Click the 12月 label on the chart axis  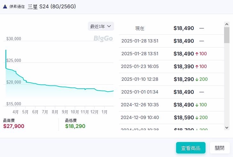point(94,112)
